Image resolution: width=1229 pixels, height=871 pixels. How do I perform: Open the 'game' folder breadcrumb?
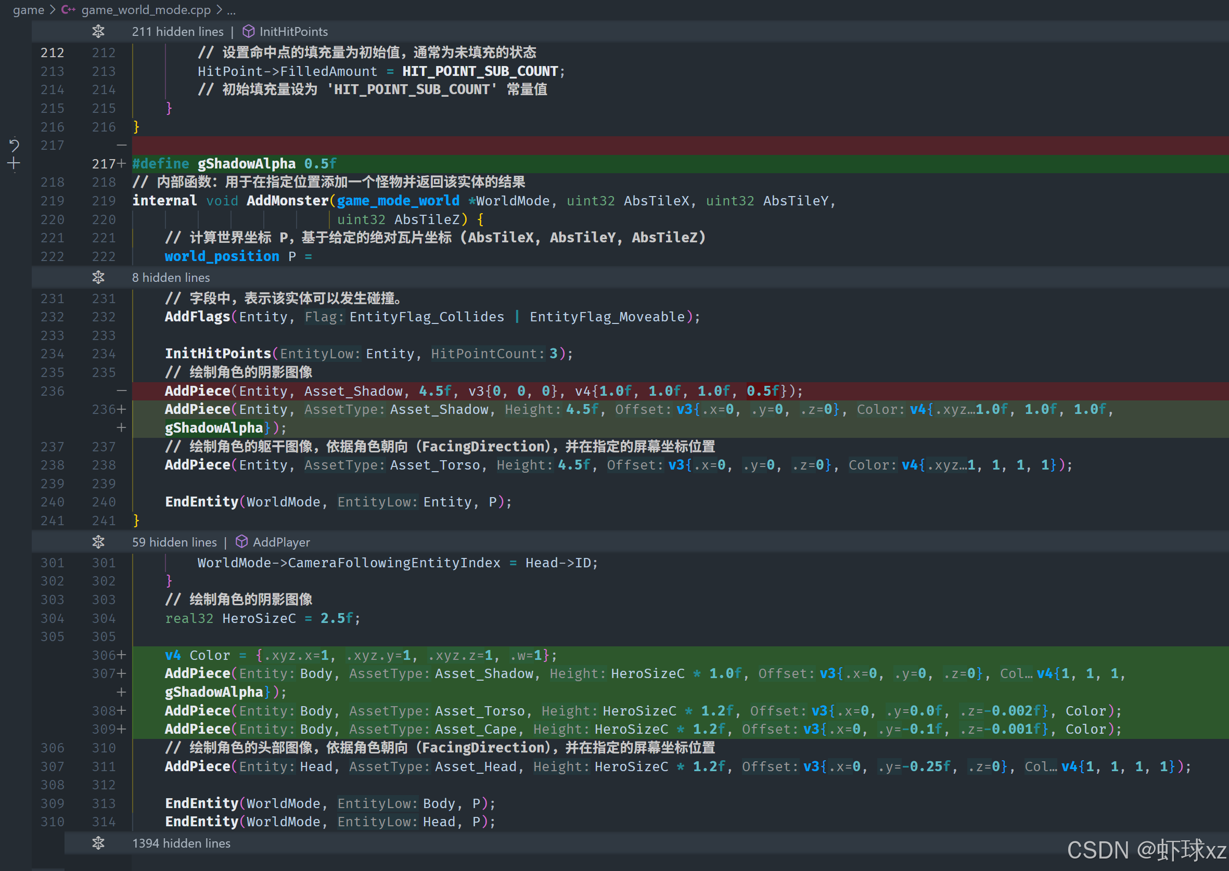[x=28, y=10]
